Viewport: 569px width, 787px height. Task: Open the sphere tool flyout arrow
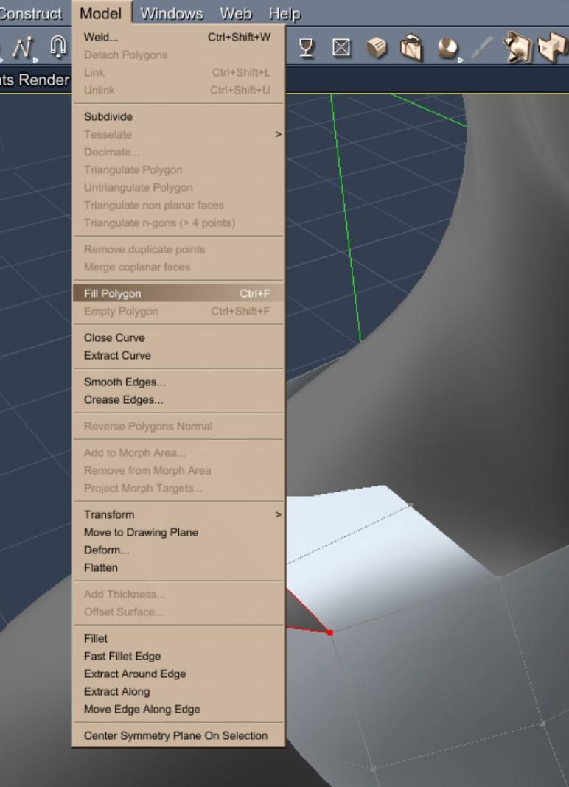pyautogui.click(x=461, y=60)
